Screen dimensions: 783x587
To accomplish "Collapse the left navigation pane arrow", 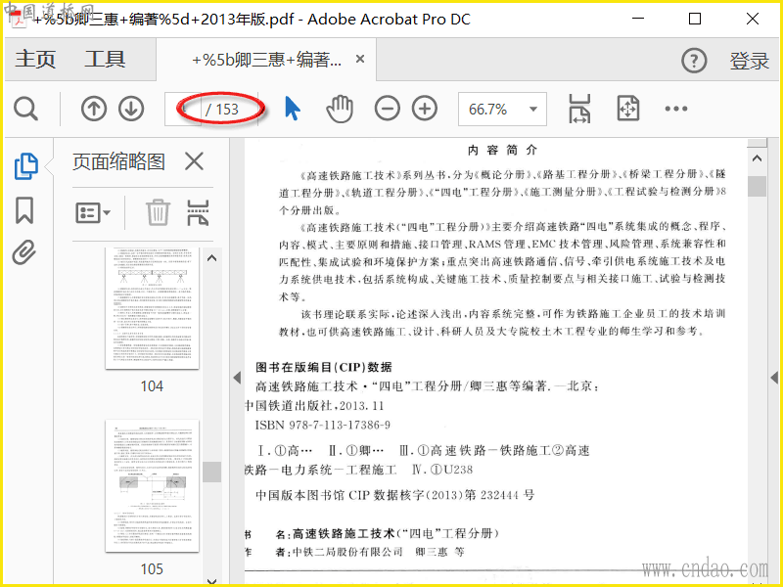I will (x=237, y=378).
